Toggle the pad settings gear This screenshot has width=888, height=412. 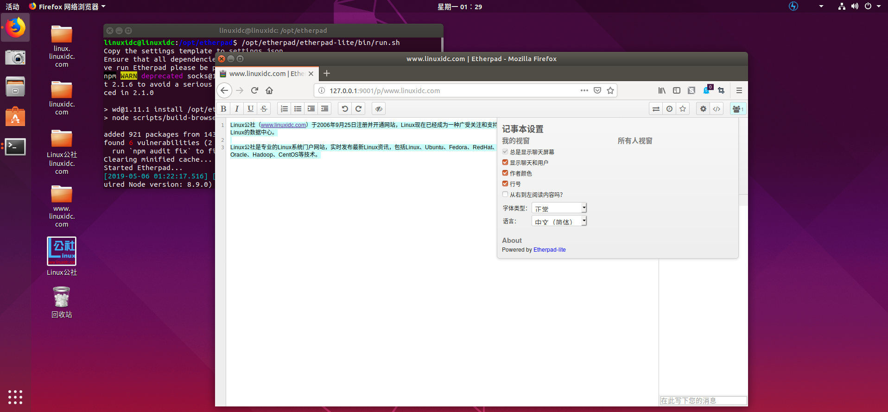point(703,109)
